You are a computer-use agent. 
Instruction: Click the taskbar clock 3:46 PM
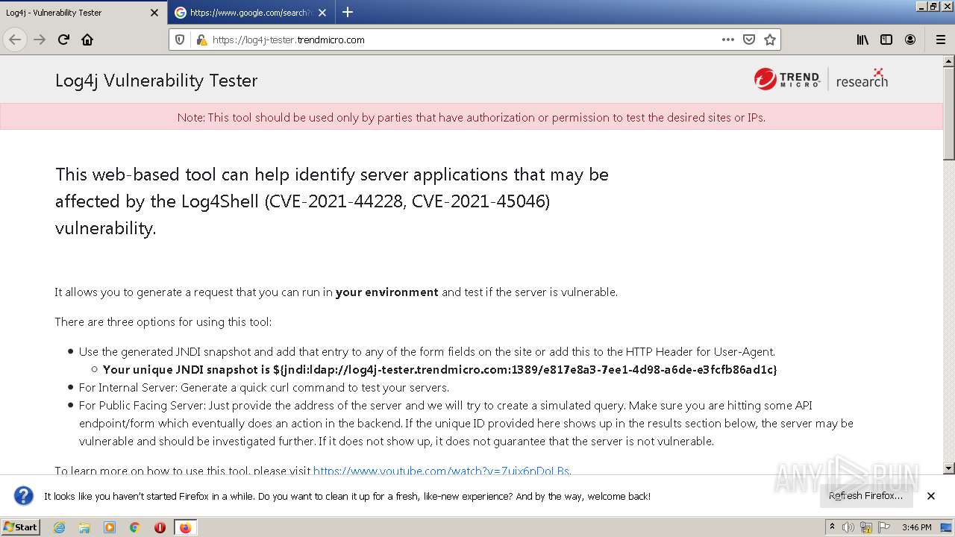pos(916,527)
